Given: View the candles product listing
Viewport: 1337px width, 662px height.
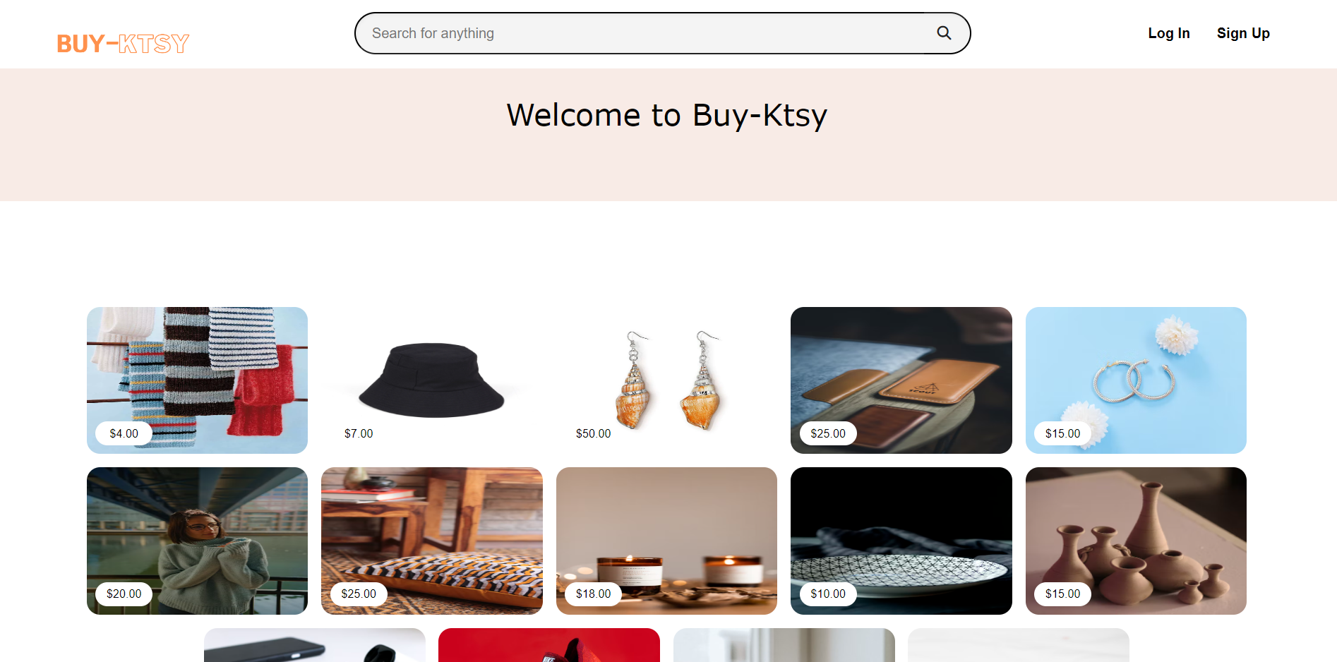Looking at the screenshot, I should [x=666, y=541].
